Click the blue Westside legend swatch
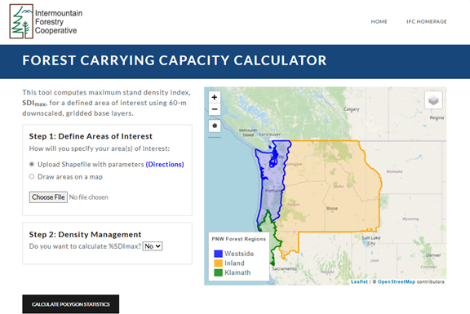The width and height of the screenshot is (470, 314). point(218,254)
